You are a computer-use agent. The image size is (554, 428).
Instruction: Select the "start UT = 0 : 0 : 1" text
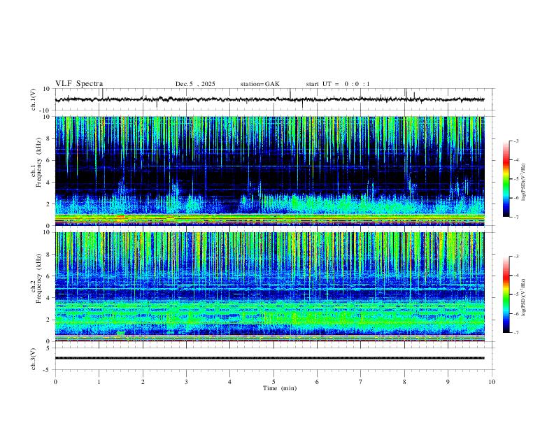coord(338,84)
